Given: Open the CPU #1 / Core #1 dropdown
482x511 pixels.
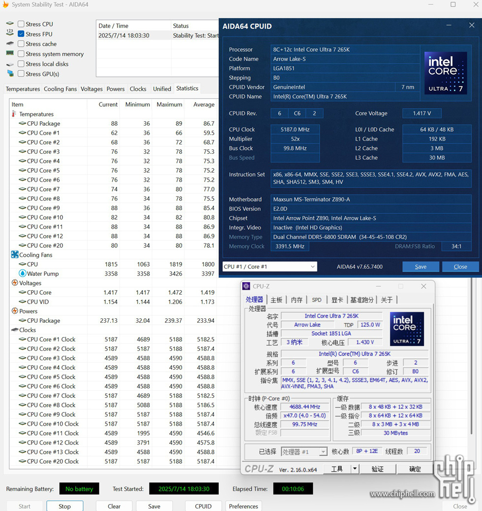Looking at the screenshot, I should 270,267.
